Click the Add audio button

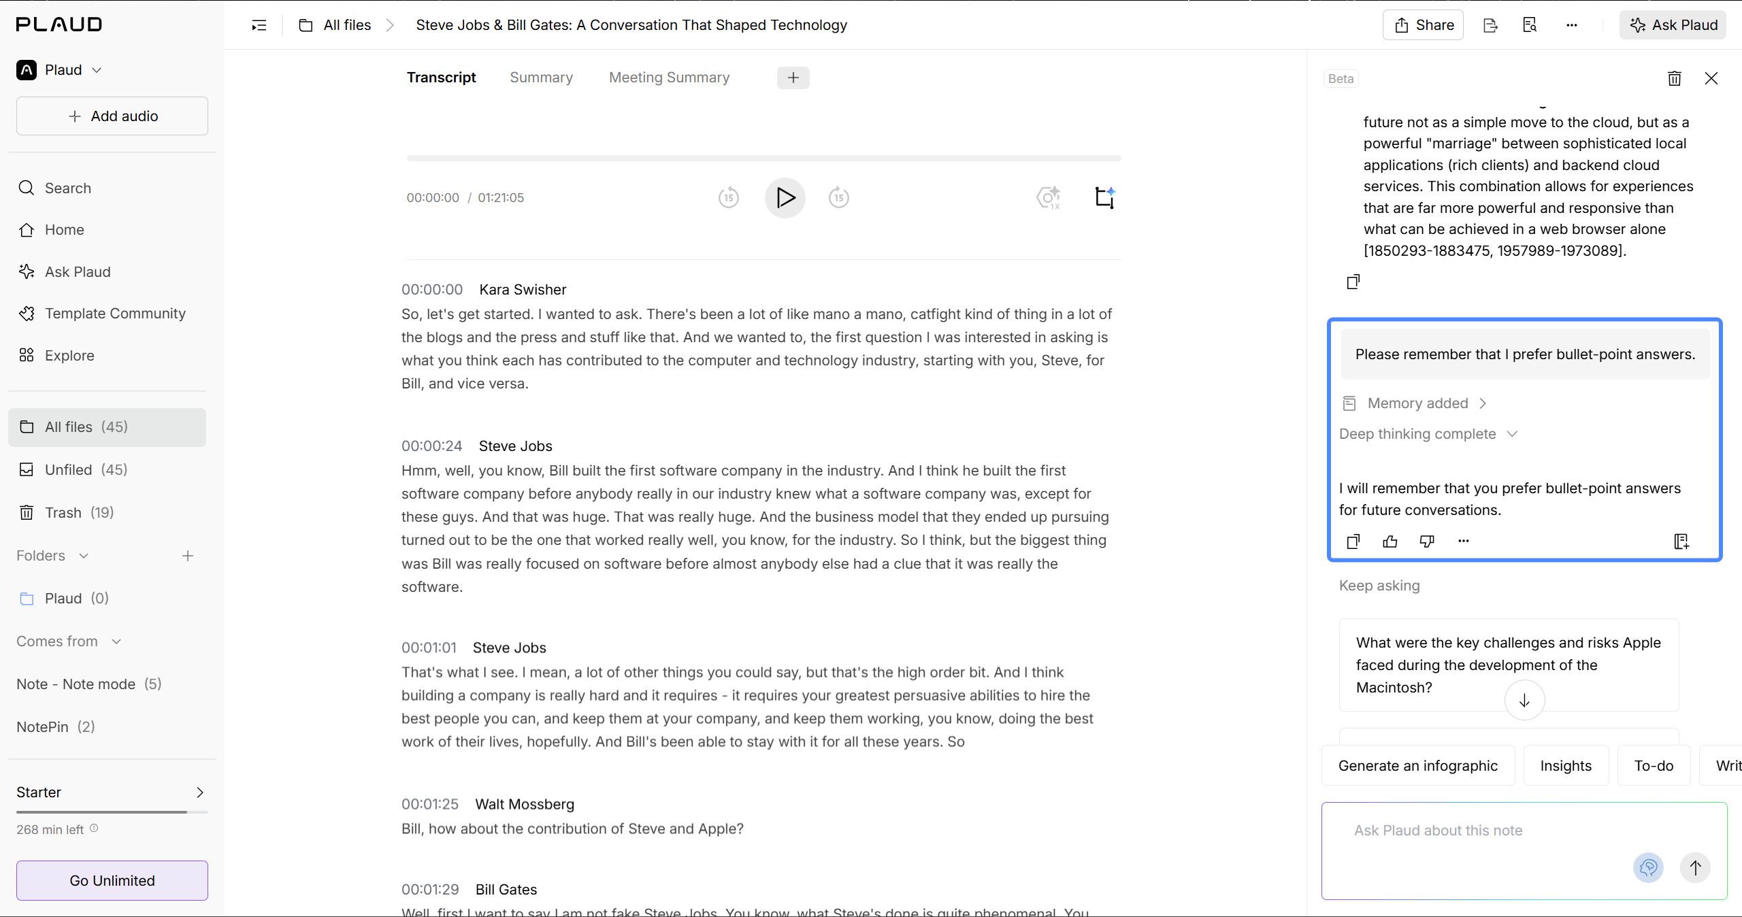(112, 116)
